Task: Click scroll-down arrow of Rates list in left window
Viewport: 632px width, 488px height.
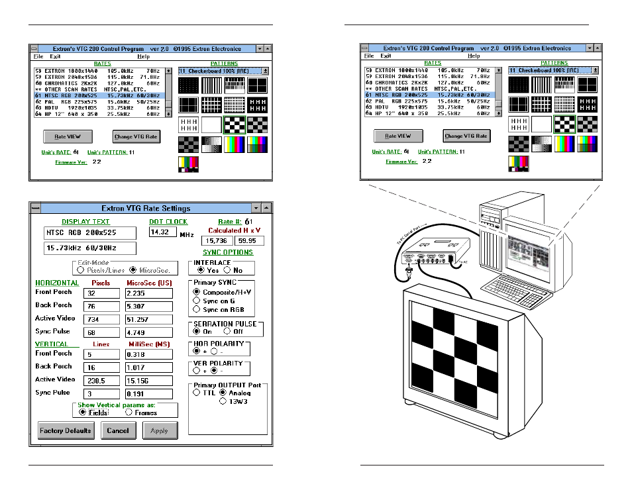Action: pos(168,114)
